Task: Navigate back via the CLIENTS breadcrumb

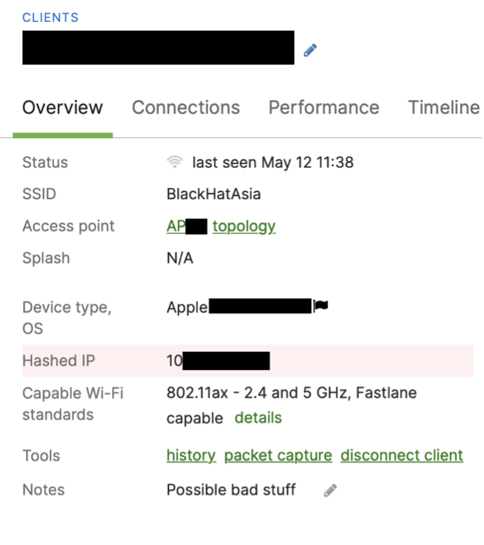Action: 51,18
